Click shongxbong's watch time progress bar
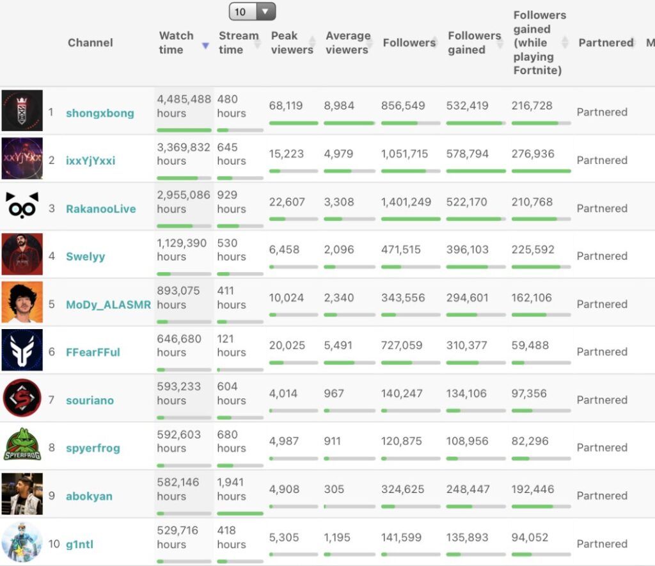655x566 pixels. tap(184, 130)
